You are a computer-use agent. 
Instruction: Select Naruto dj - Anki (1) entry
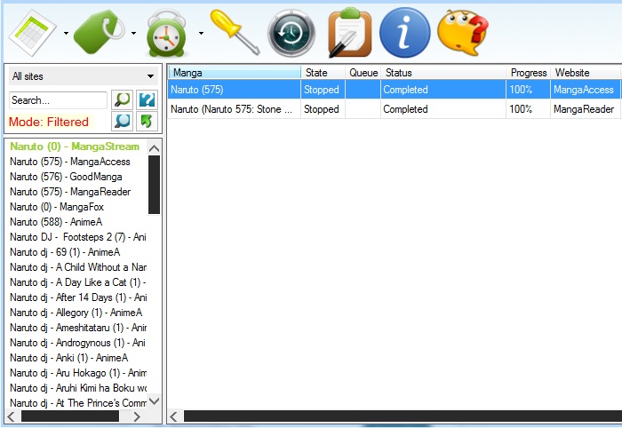(x=68, y=358)
